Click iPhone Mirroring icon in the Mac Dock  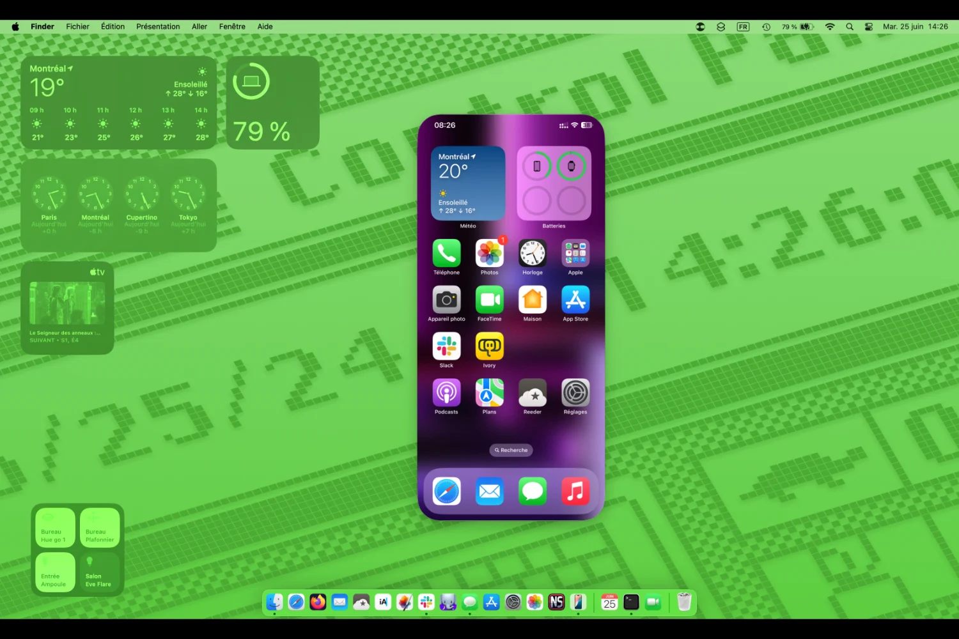pos(578,602)
